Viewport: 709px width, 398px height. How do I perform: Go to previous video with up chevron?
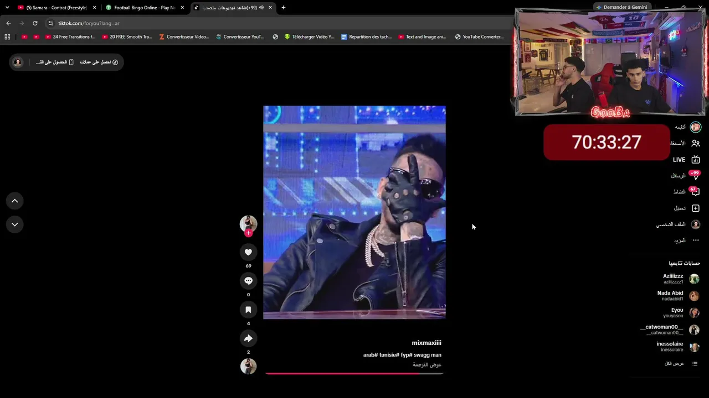[15, 201]
